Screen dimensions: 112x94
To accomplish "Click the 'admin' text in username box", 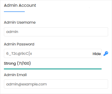I will tap(12, 32).
